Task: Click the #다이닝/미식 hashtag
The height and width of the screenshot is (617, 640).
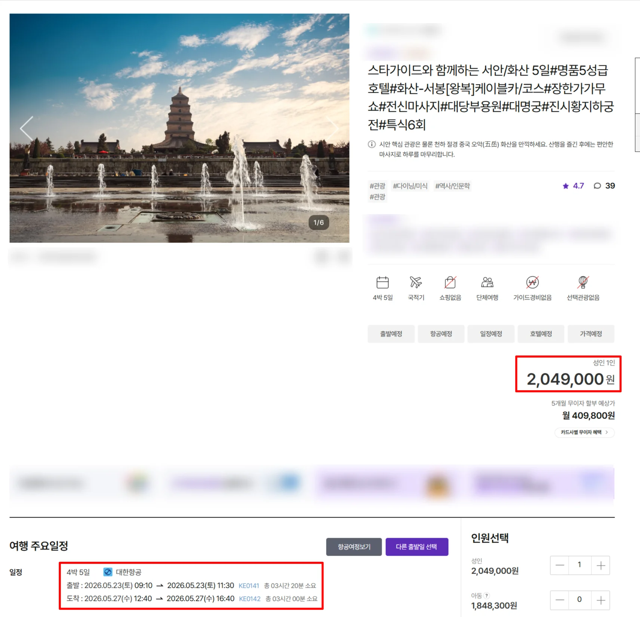Action: [410, 186]
